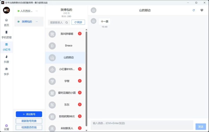The height and width of the screenshot is (132, 209).
Task: Click unread badge on 小红薯6105...
Action: [x=80, y=69]
